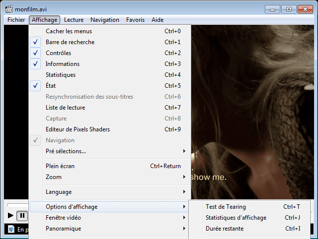
Task: Select Cacher les menus
Action: coord(68,31)
